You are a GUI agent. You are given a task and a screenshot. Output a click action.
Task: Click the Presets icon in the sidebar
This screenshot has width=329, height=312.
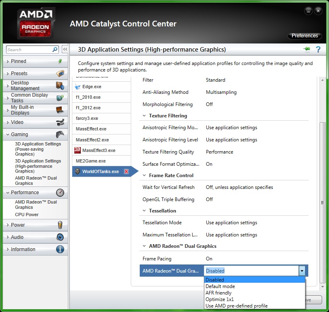60,74
